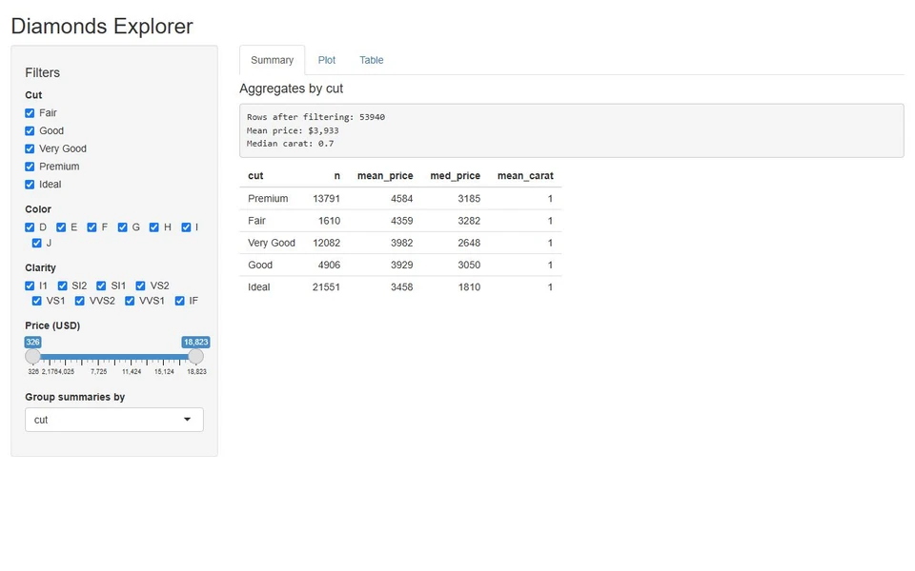915x571 pixels.
Task: Click the blue price slider track
Action: click(114, 357)
